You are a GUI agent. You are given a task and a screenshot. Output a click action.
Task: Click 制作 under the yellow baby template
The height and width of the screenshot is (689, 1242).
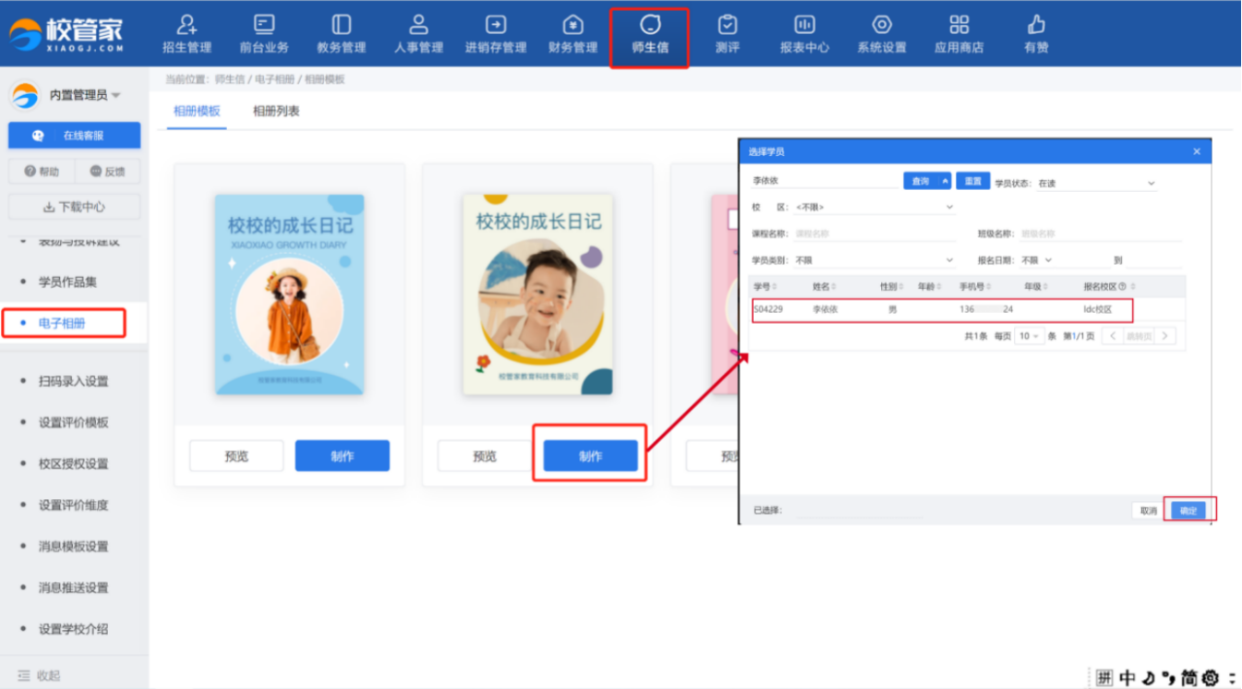[590, 456]
